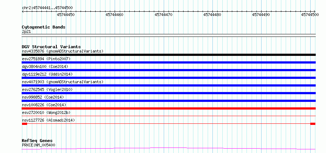Select variant label nsv4071903 (gnomADStructuralVariants)
Screen dimensions: 326x153
[x=63, y=82]
